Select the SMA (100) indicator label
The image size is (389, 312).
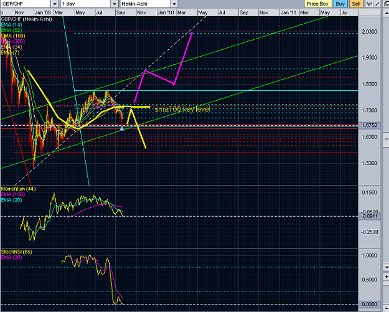13,35
